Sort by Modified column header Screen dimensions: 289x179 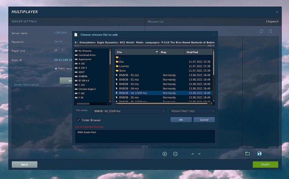199,52
